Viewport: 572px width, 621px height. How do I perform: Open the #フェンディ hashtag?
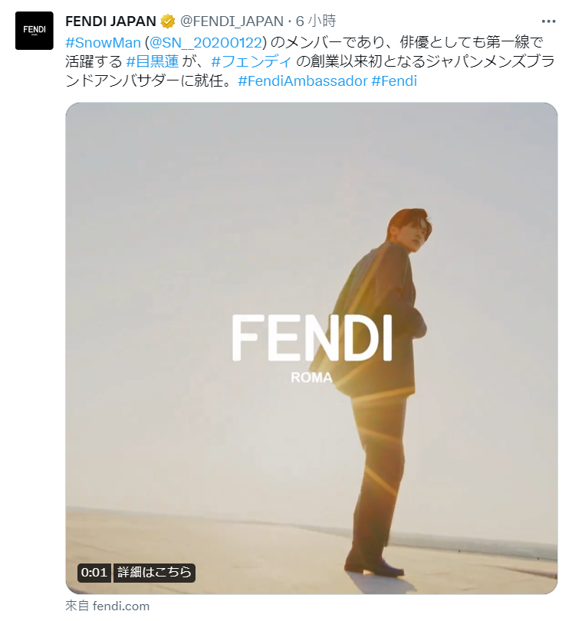click(x=252, y=62)
